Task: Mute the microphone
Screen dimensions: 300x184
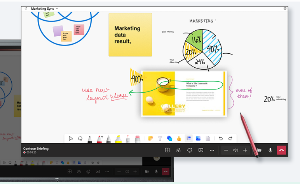Action: click(x=270, y=150)
